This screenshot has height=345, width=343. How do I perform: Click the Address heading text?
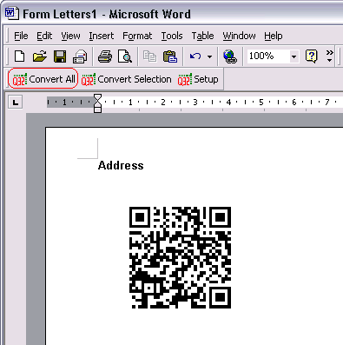[121, 165]
